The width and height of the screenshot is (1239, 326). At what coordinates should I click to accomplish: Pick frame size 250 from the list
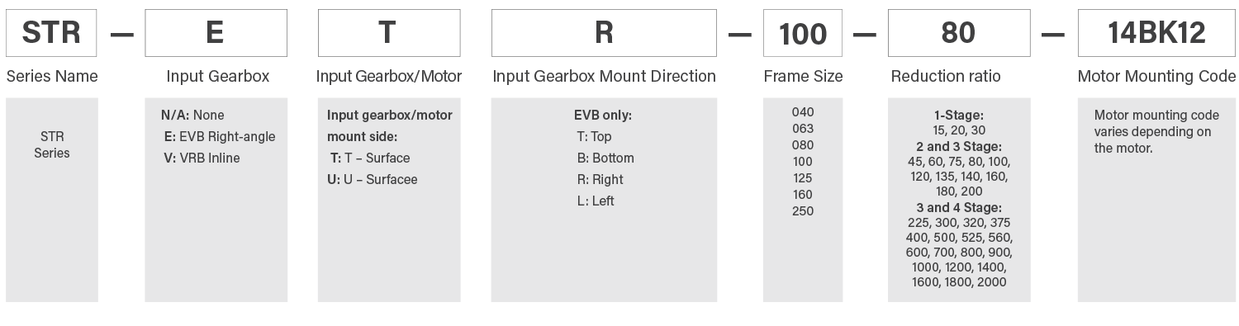[x=802, y=211]
